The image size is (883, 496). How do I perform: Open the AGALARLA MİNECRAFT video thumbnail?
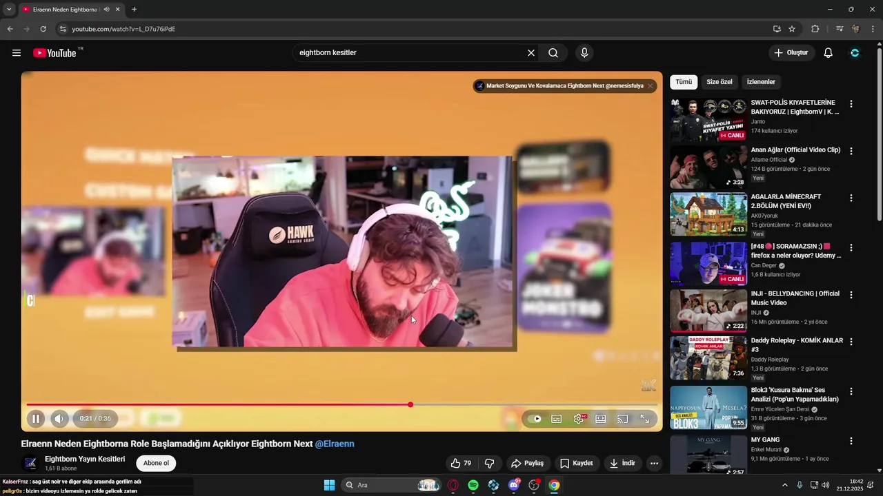[x=708, y=214]
